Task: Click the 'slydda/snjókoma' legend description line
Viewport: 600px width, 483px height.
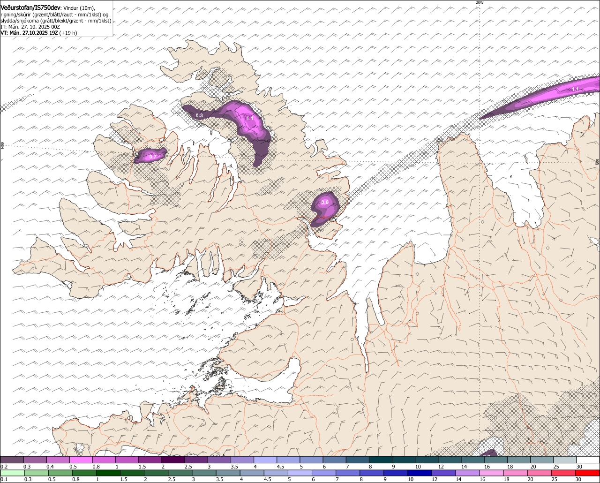Action: pyautogui.click(x=56, y=21)
